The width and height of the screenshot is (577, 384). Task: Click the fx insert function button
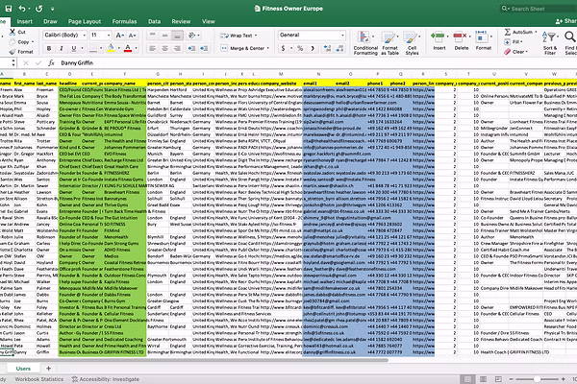tap(51, 62)
